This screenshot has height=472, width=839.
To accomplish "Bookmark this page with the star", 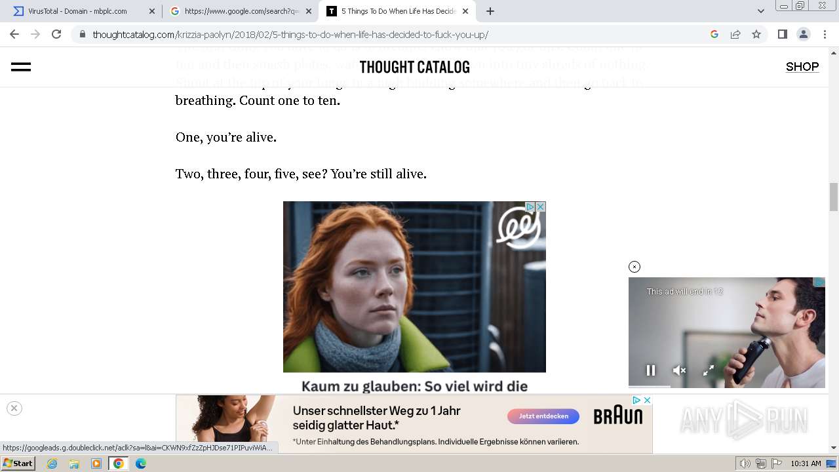I will (756, 34).
